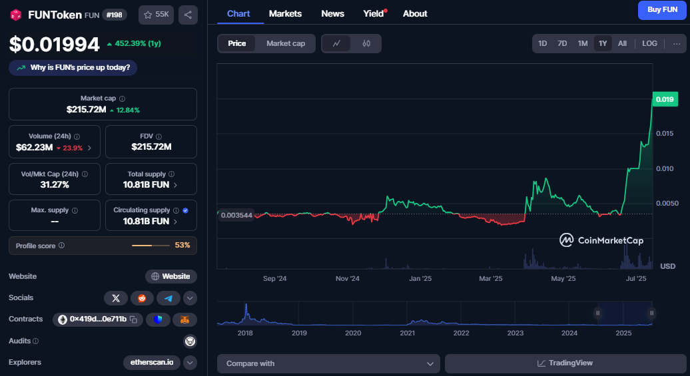Viewport: 690px width, 376px height.
Task: Grab the right range handle on the mini timeline
Action: 652,313
